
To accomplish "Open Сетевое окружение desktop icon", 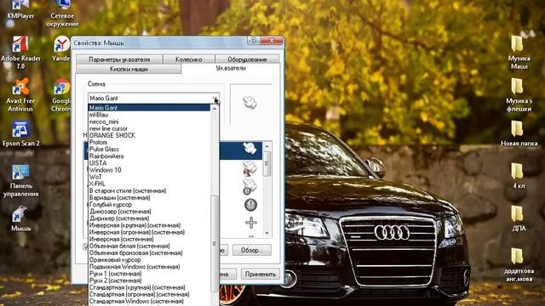I will click(x=62, y=14).
